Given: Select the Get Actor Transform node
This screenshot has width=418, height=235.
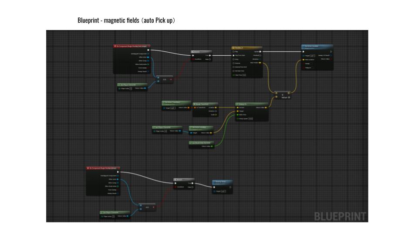Looking at the screenshot, I should (x=175, y=101).
